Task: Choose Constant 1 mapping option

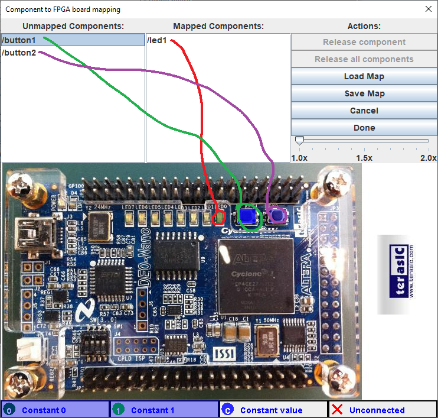Action: point(164,410)
